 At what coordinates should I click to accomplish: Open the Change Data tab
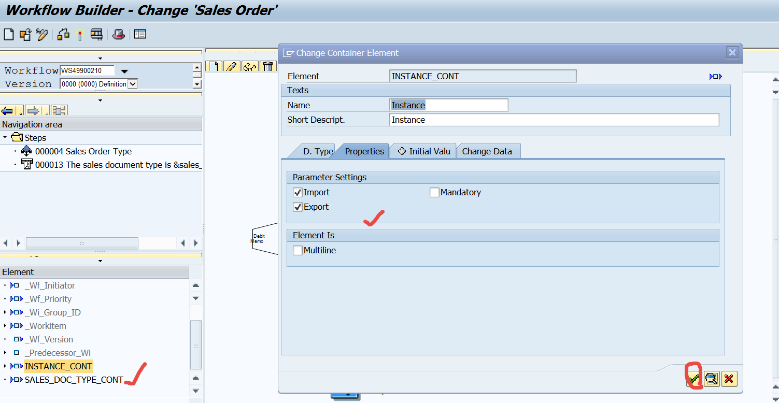pyautogui.click(x=487, y=151)
